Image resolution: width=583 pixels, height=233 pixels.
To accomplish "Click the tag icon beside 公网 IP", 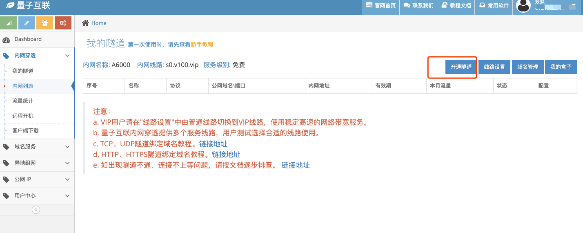I will click(x=6, y=179).
